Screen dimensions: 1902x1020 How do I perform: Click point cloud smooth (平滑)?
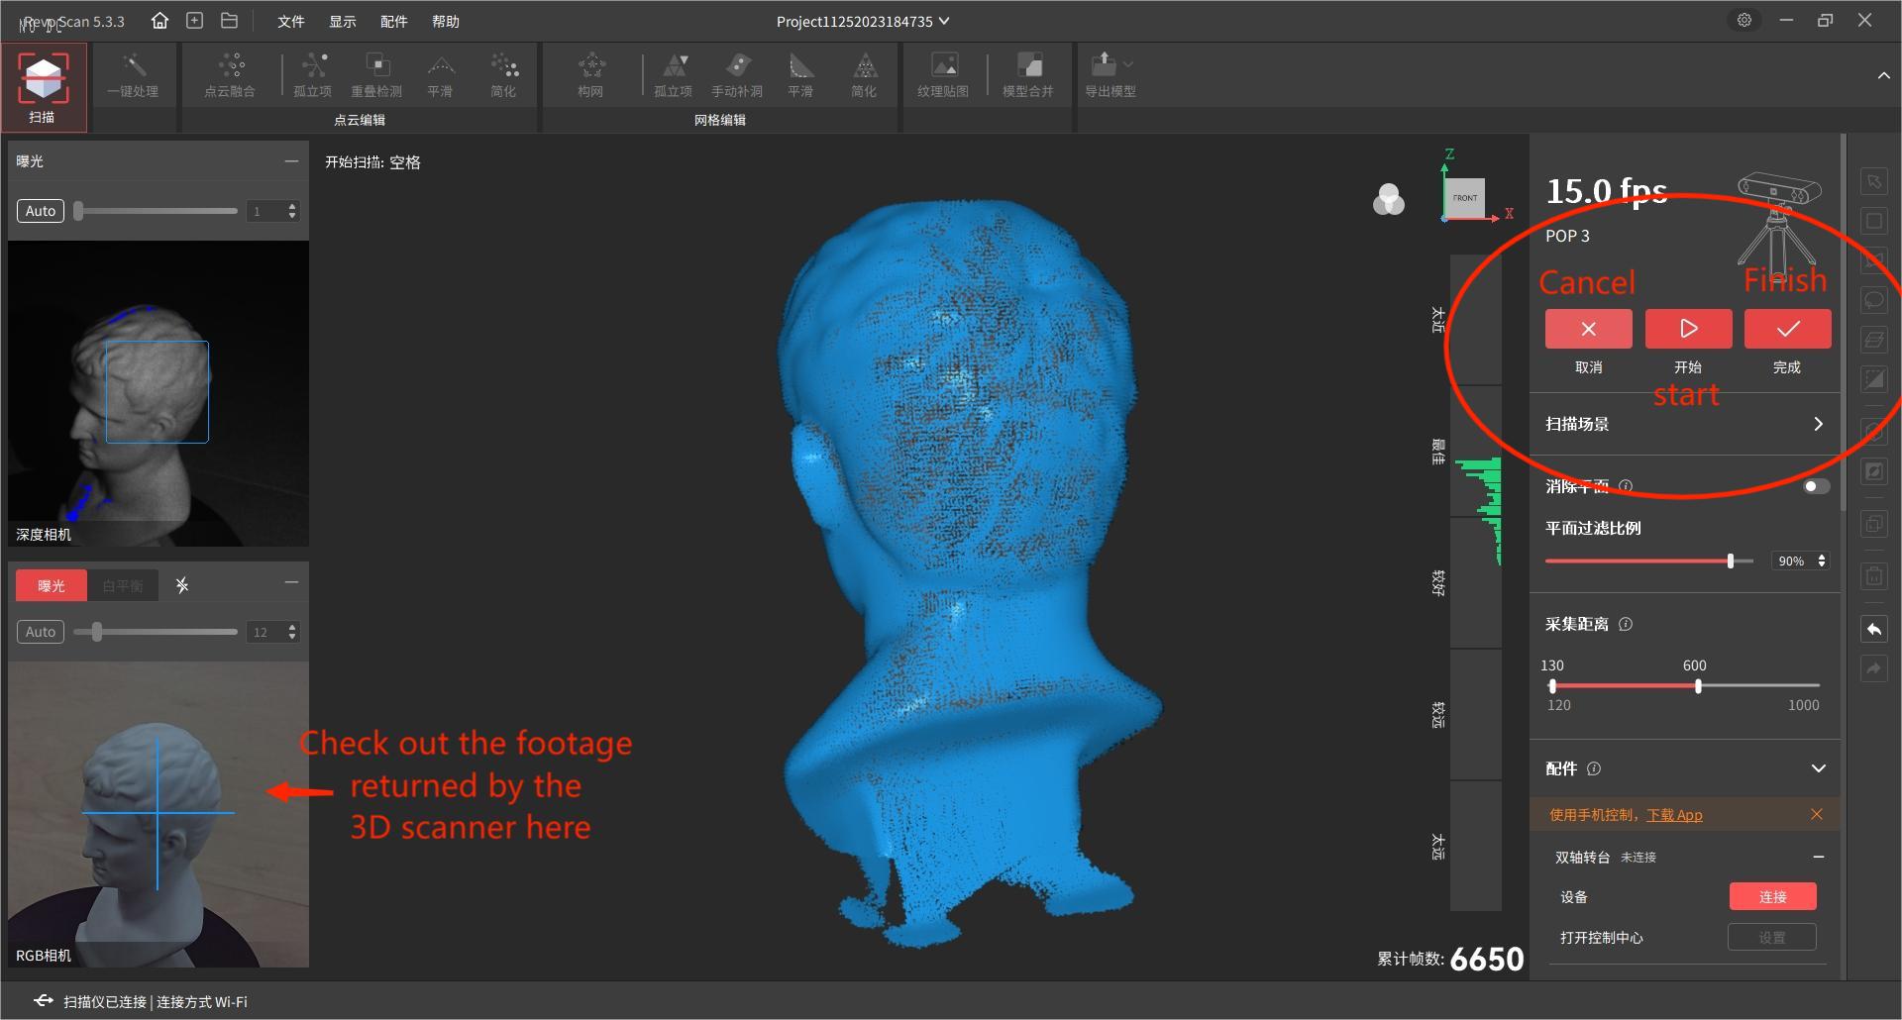(440, 76)
